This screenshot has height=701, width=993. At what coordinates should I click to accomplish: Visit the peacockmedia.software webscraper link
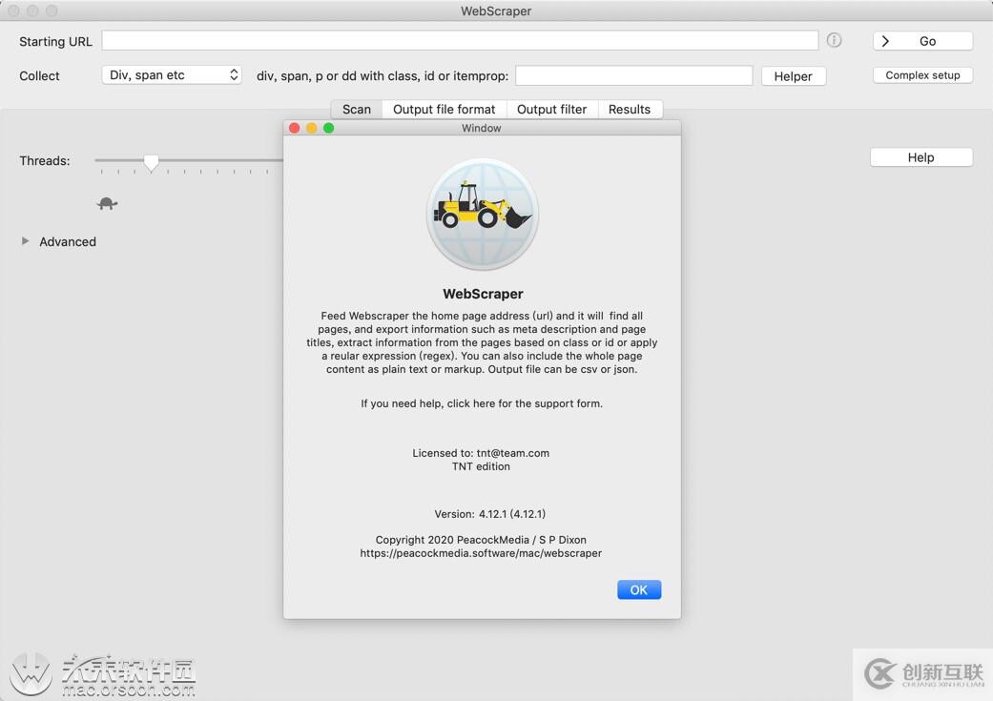point(481,552)
